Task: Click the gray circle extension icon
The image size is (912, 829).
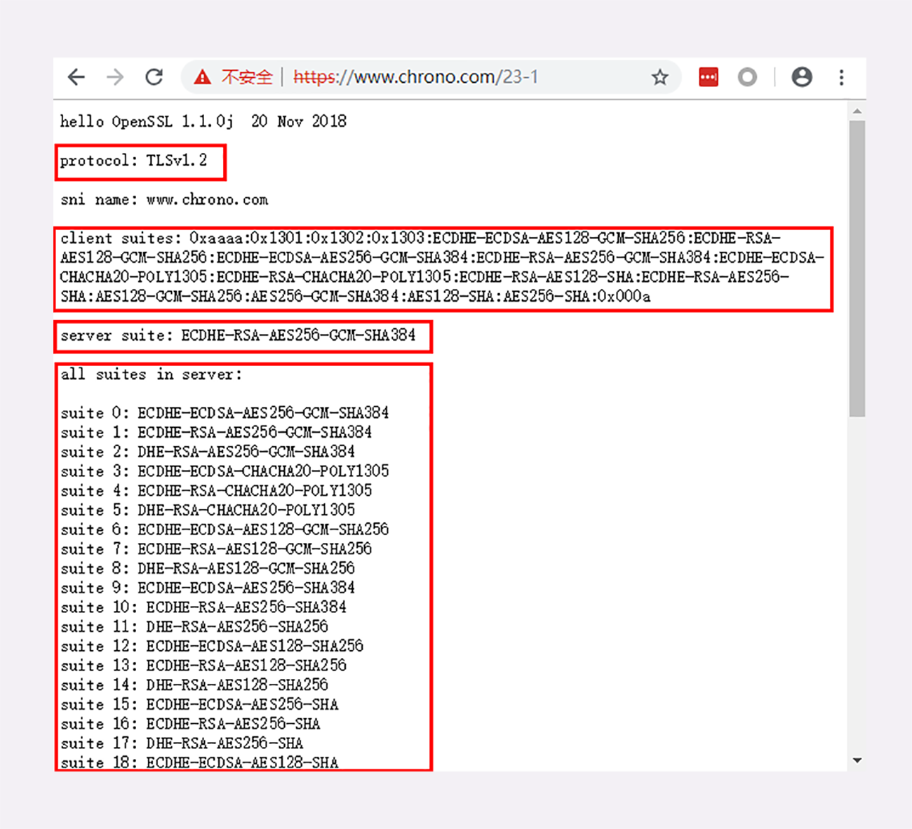Action: click(747, 77)
